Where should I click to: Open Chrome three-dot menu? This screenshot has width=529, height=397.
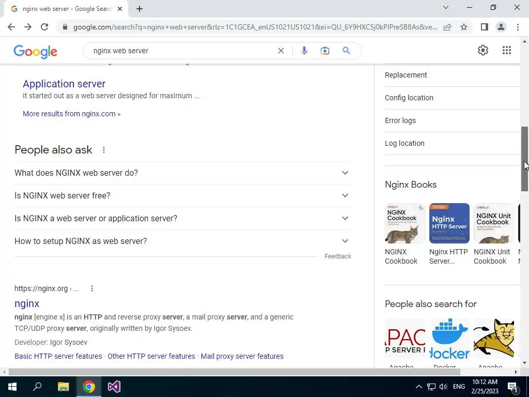[518, 27]
